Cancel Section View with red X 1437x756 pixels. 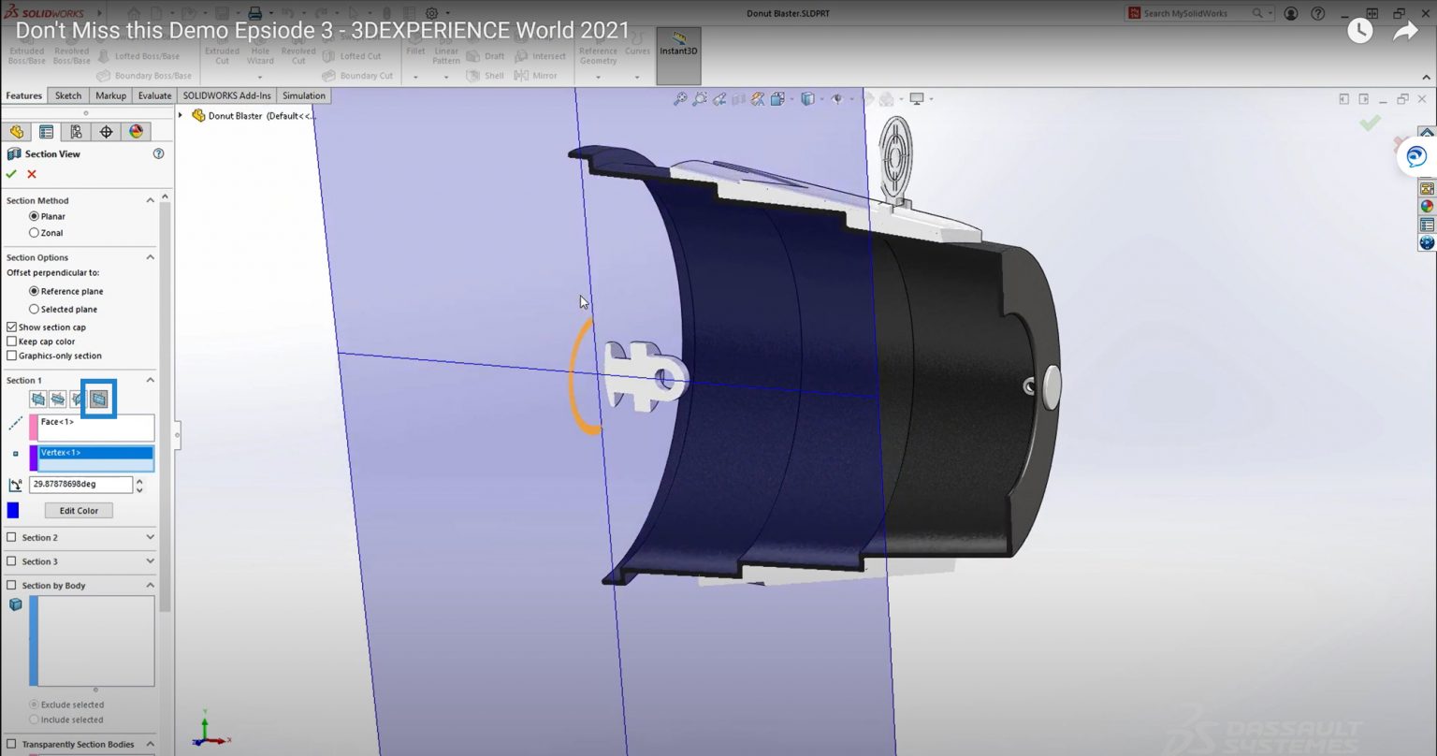tap(32, 174)
